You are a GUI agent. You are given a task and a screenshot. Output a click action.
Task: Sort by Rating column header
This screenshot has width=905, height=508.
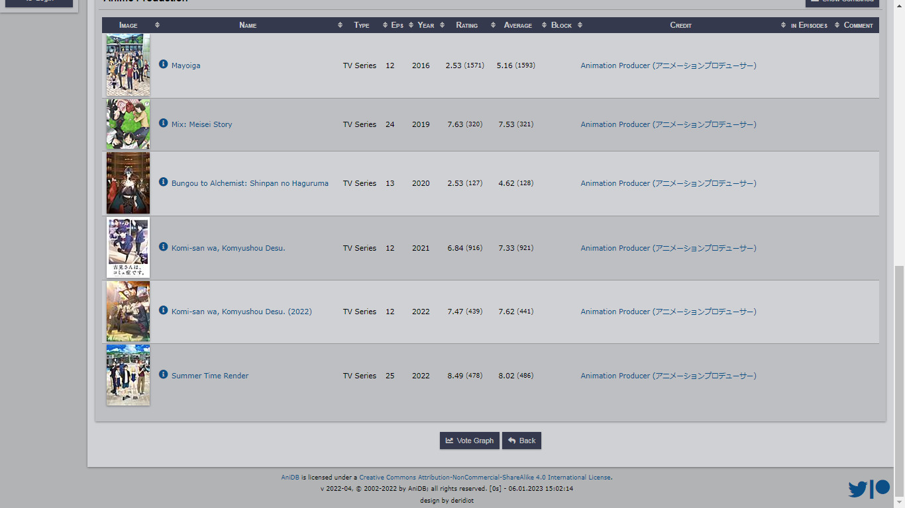466,25
